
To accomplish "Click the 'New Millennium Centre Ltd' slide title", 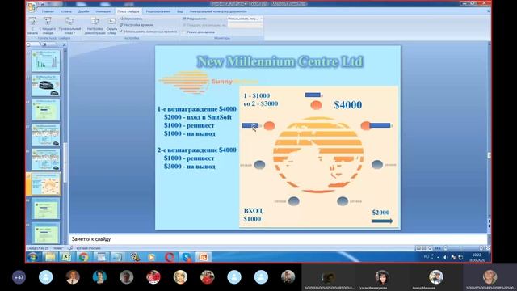I will coord(280,61).
